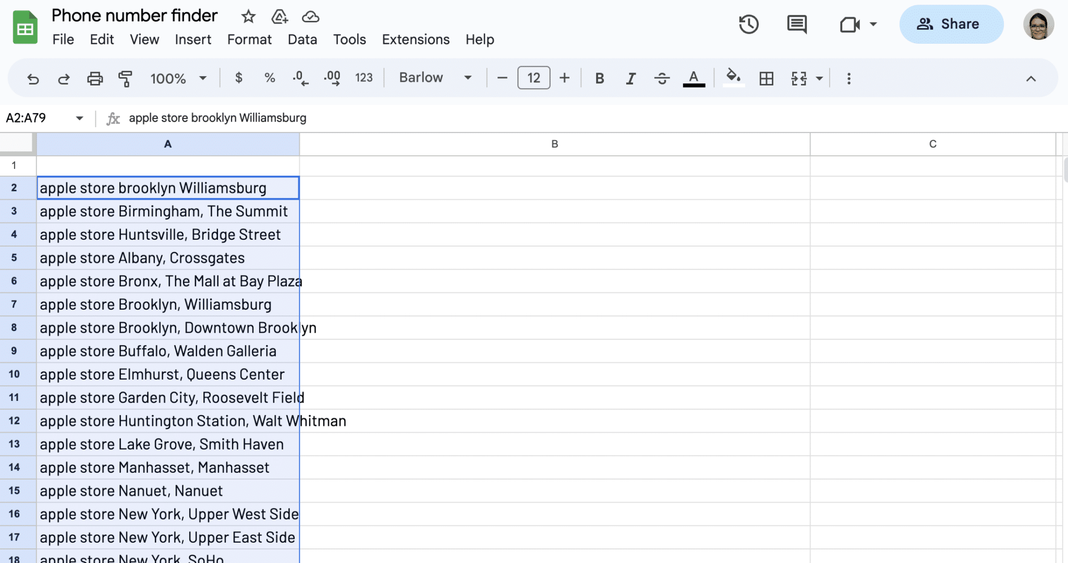The image size is (1068, 563).
Task: Collapse the toolbar with the hide menus arrow
Action: [x=1030, y=78]
